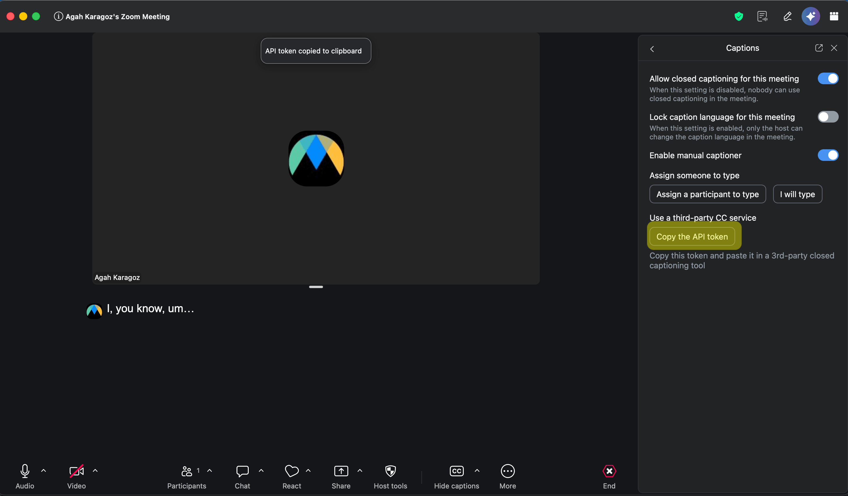Click the meeting info icon beside the title
Image resolution: width=848 pixels, height=496 pixels.
(58, 16)
